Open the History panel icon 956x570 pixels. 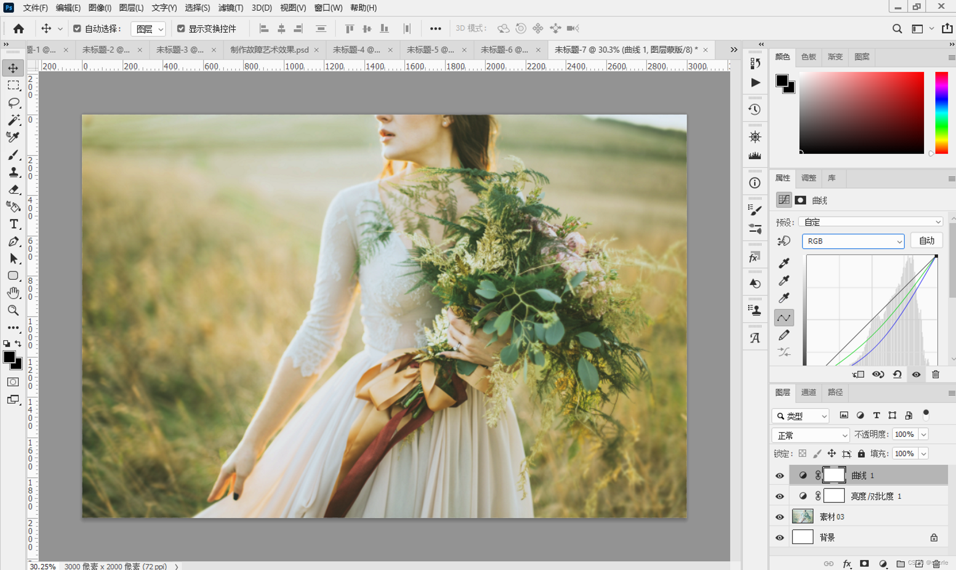pyautogui.click(x=755, y=109)
